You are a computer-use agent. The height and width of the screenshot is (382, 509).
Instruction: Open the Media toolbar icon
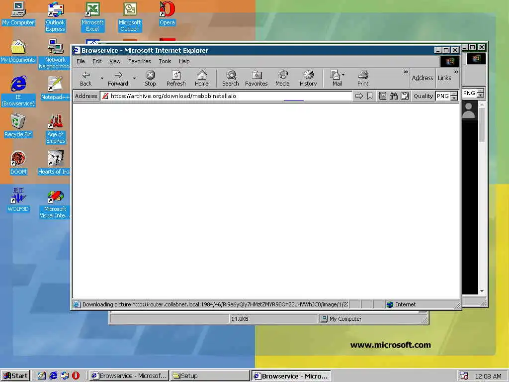pos(282,78)
